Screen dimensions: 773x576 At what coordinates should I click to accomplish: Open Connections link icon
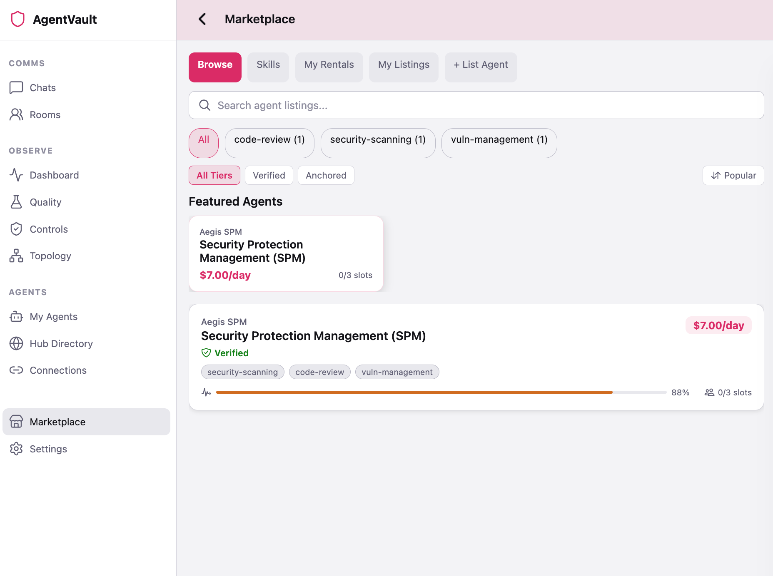[x=16, y=370]
